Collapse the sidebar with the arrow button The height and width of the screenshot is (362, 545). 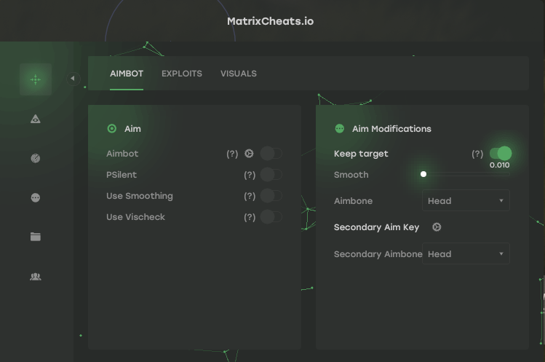point(72,79)
